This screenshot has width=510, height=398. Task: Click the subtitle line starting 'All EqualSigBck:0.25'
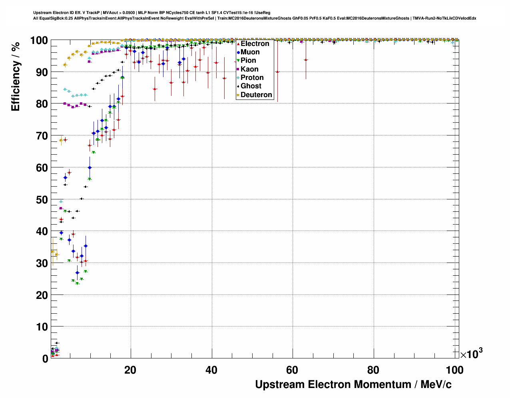click(255, 18)
